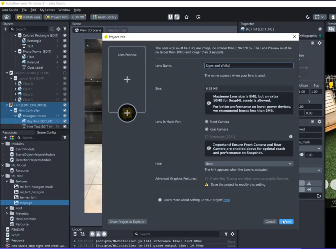Collapse the ML Hint folder
The width and height of the screenshot is (336, 249).
pos(3,176)
